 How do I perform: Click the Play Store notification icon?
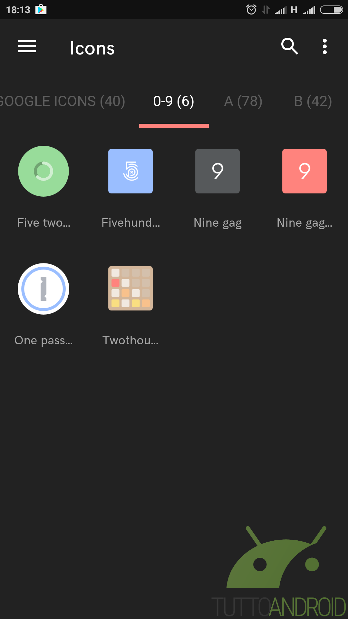[41, 10]
